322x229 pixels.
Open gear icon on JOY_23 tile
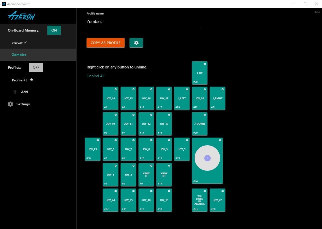(x=98, y=140)
